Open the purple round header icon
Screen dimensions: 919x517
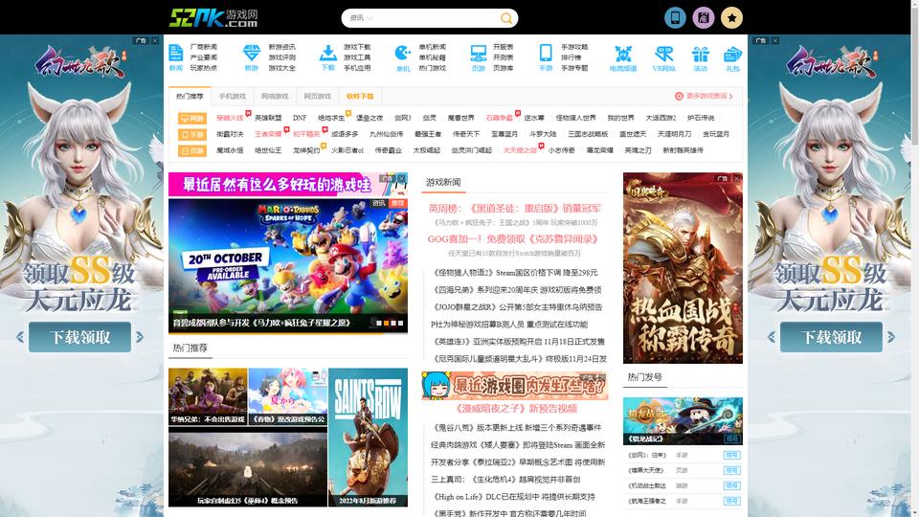click(x=704, y=17)
